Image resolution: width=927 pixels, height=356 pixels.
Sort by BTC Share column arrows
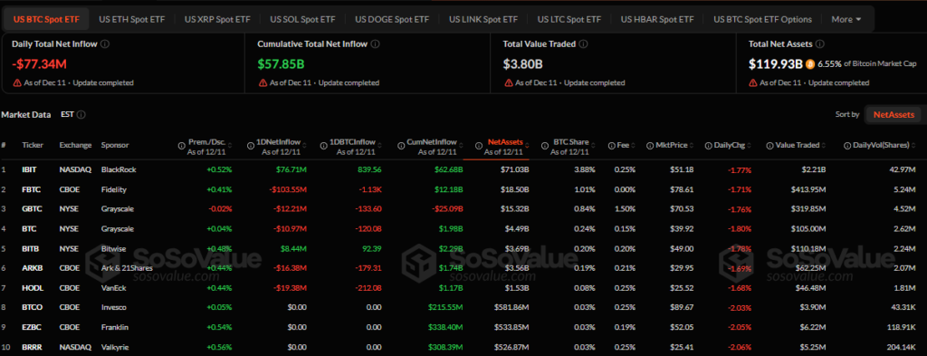click(592, 146)
